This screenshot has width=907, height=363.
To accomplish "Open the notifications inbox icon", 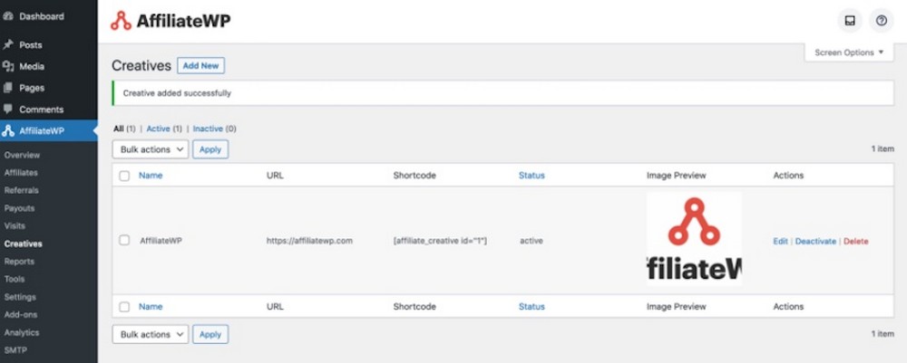I will (x=850, y=21).
